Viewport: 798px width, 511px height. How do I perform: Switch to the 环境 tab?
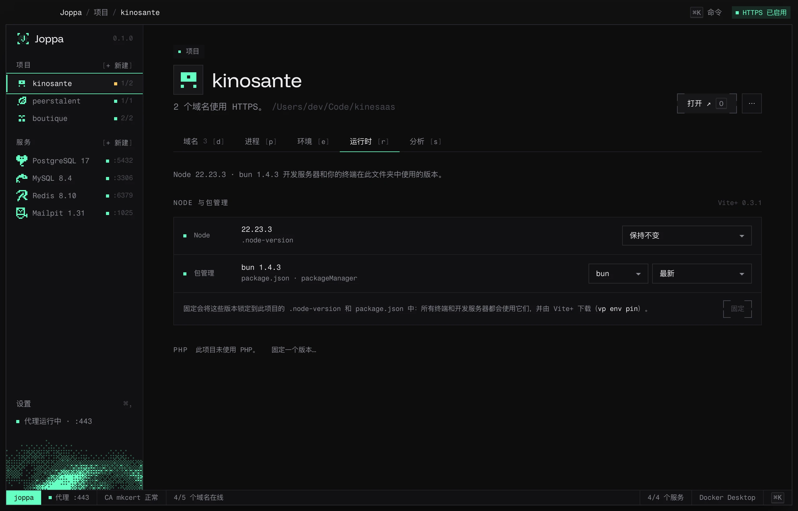point(313,142)
